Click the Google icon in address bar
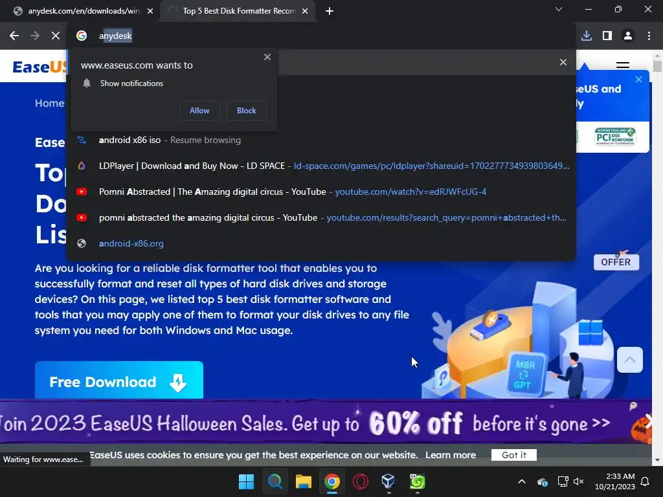Screen dimensions: 663x497 coord(82,36)
